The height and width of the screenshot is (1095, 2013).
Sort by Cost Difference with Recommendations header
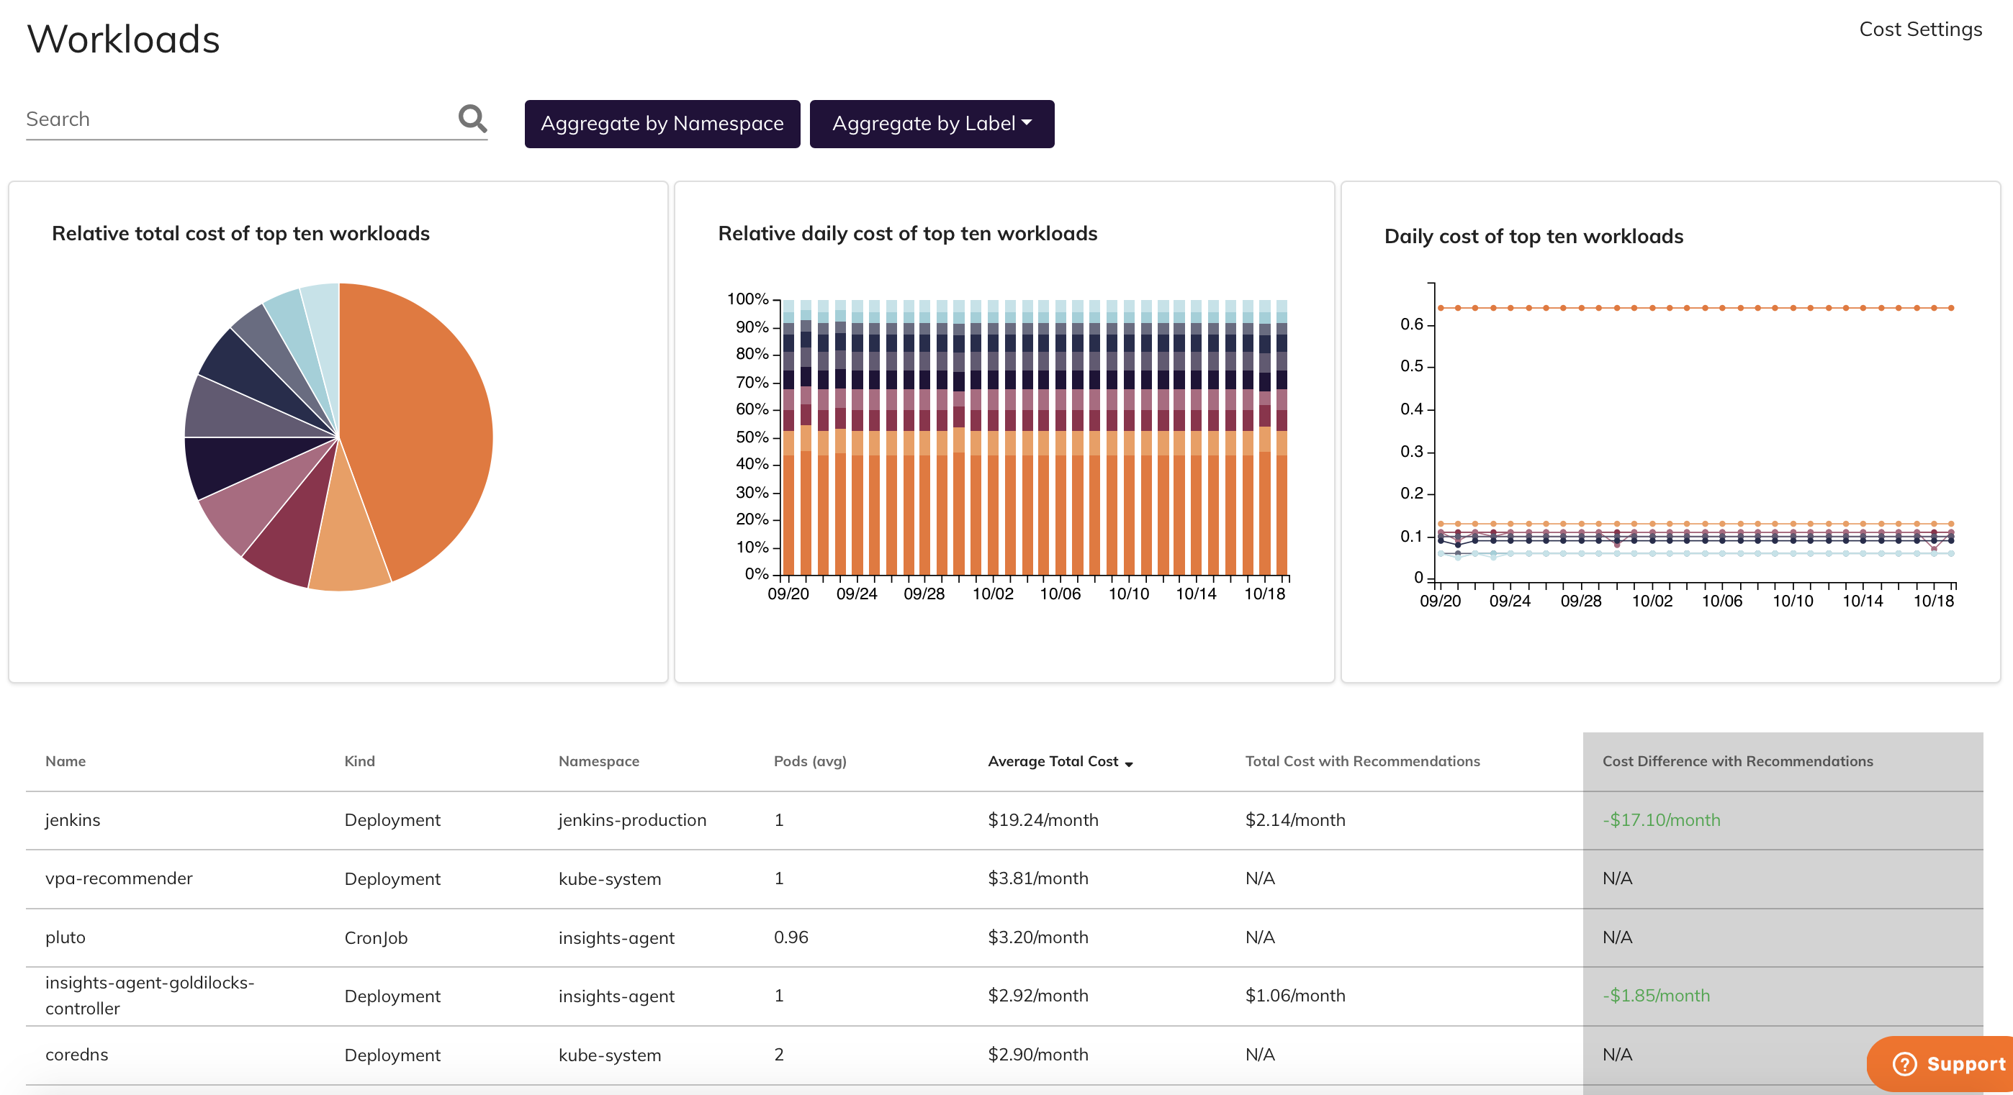[x=1737, y=760]
